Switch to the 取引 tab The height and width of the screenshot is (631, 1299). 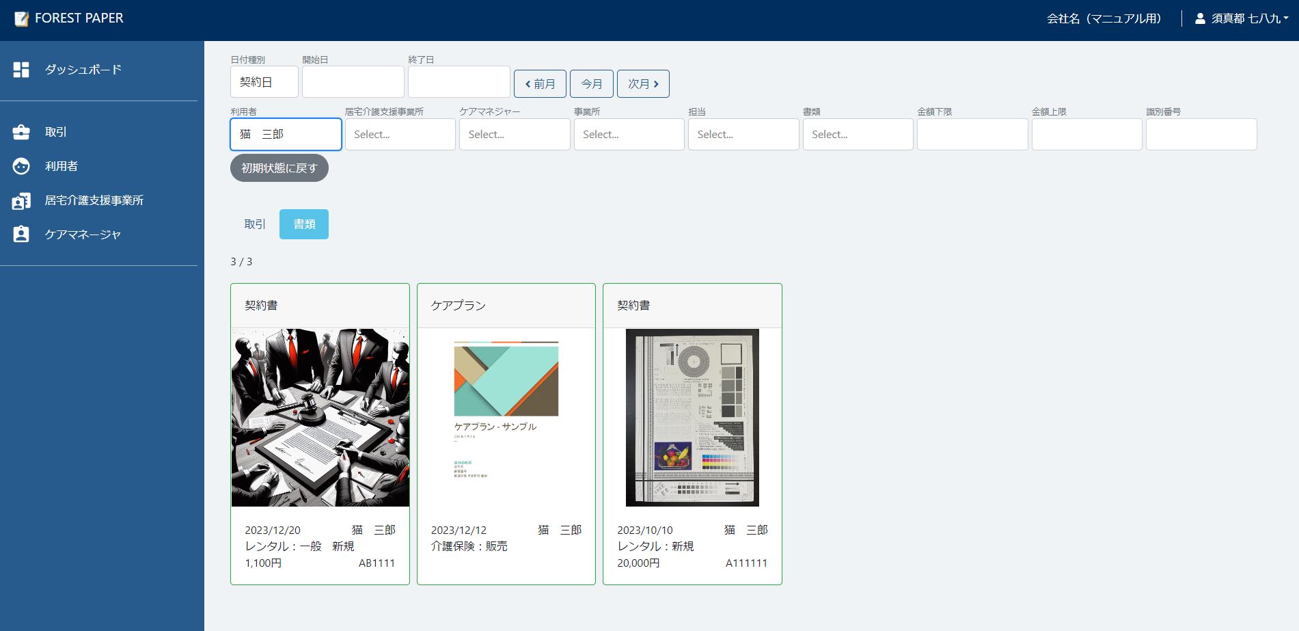(254, 224)
